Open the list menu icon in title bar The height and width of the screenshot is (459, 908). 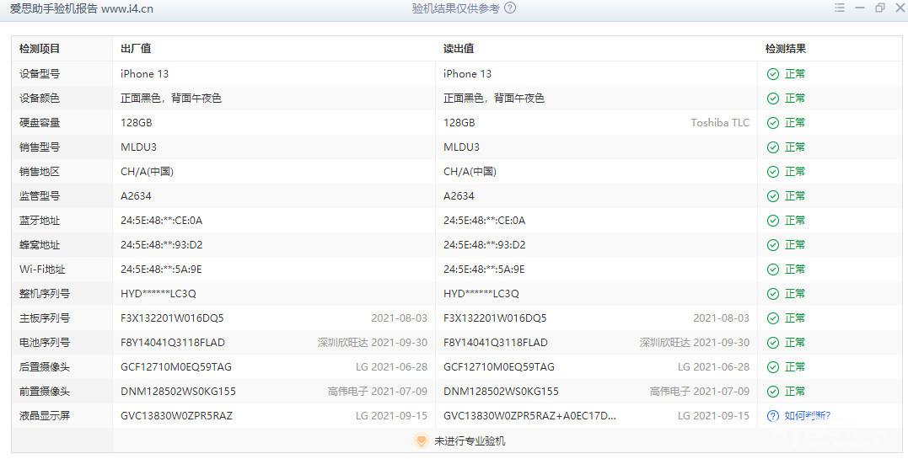[x=839, y=8]
